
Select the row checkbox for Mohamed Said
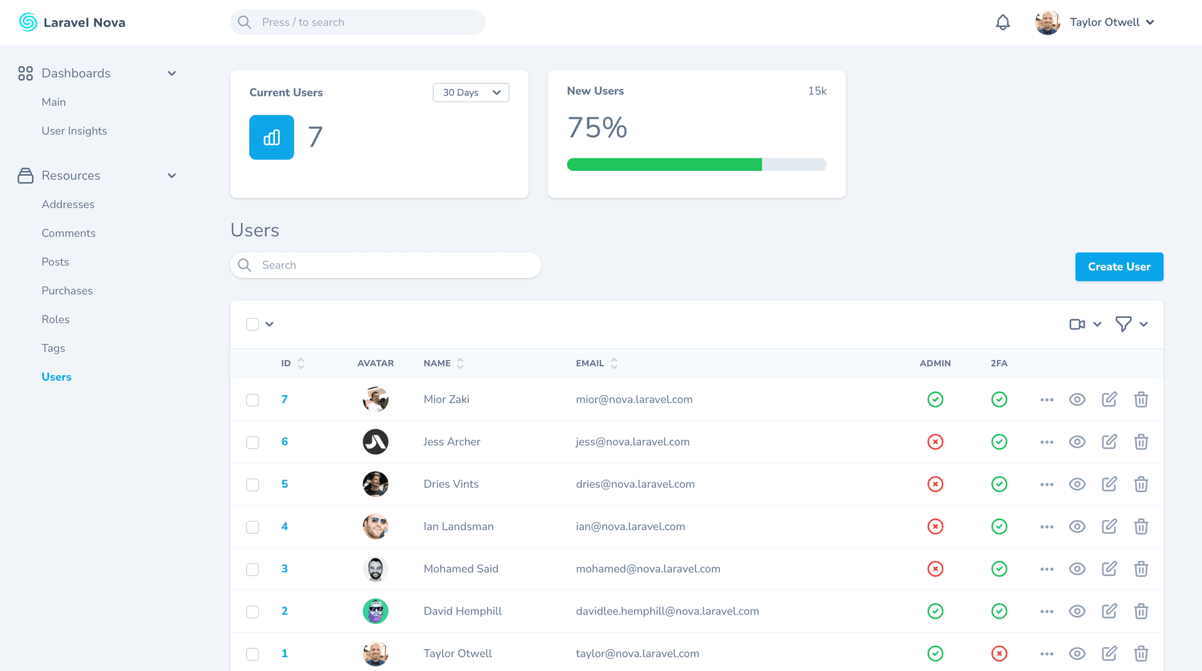(x=252, y=569)
